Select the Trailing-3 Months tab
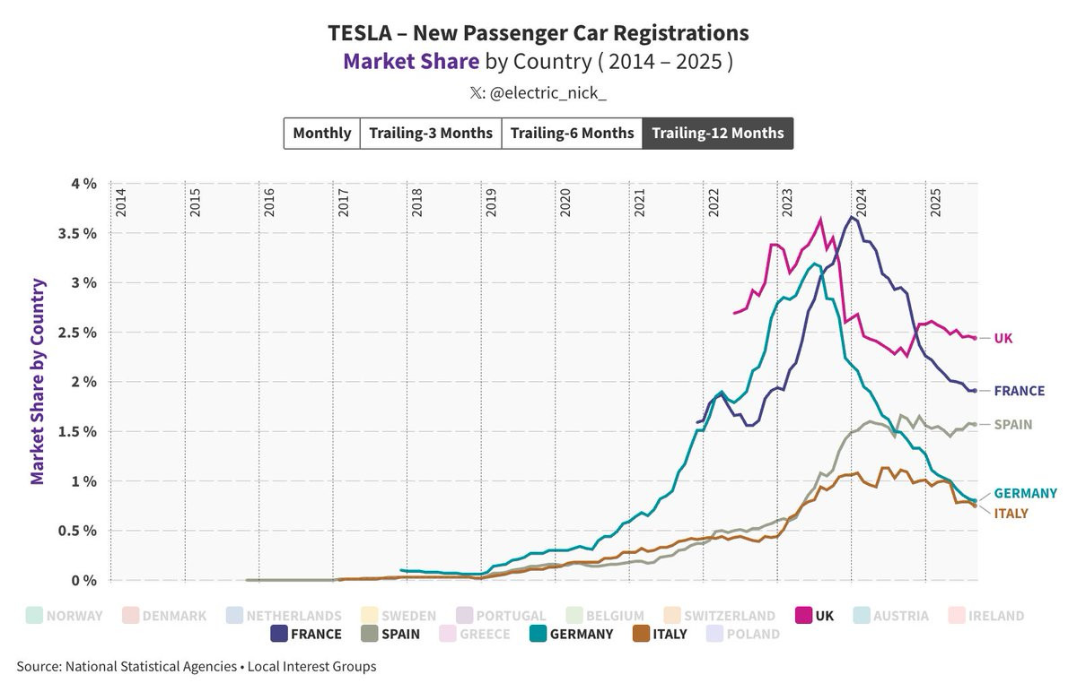 (x=431, y=134)
